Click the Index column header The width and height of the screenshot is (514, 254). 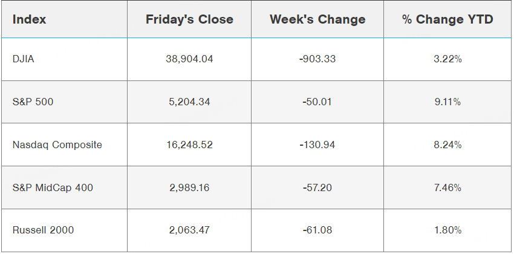pyautogui.click(x=29, y=19)
